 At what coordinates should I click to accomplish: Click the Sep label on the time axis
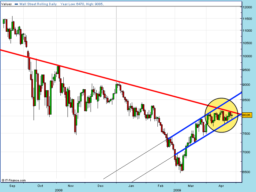tap(13, 185)
